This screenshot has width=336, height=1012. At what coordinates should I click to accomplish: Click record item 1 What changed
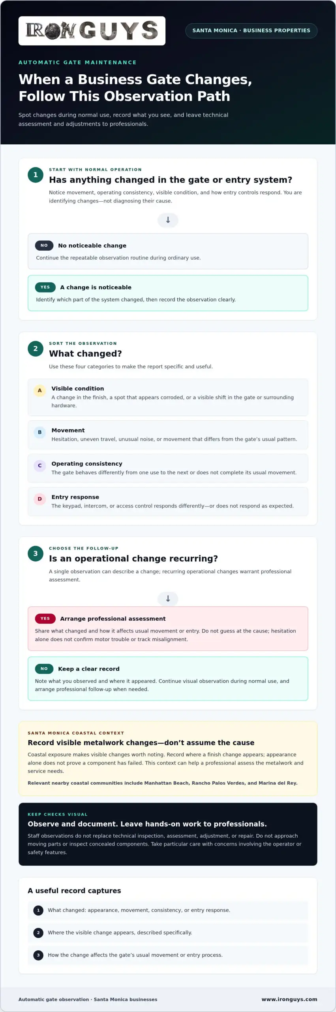pos(168,910)
